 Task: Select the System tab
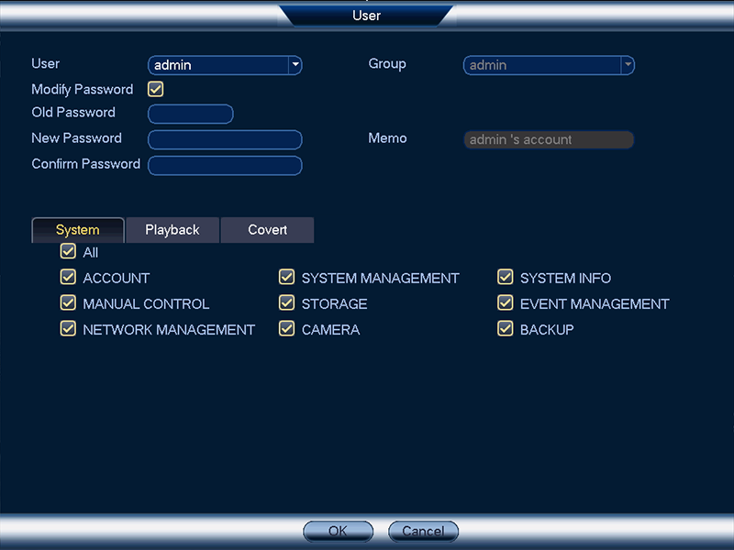point(78,230)
